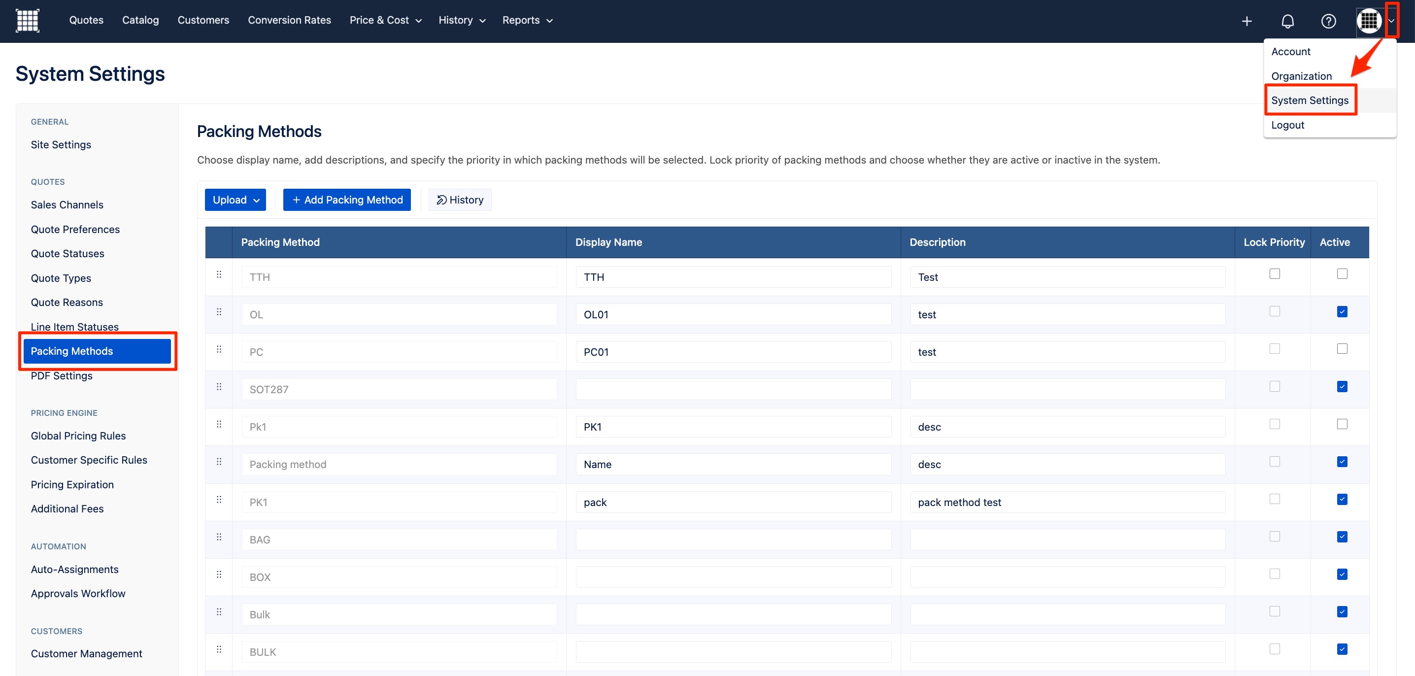Open the Upload dropdown
This screenshot has height=676, width=1415.
tap(235, 200)
